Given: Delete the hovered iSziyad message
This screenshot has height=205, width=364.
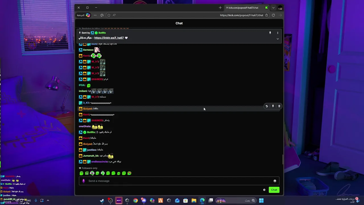Looking at the screenshot, I should [x=279, y=106].
